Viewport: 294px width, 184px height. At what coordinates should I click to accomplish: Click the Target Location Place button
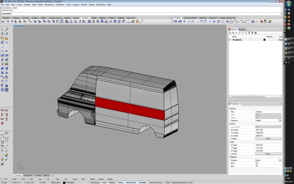[x=268, y=154]
